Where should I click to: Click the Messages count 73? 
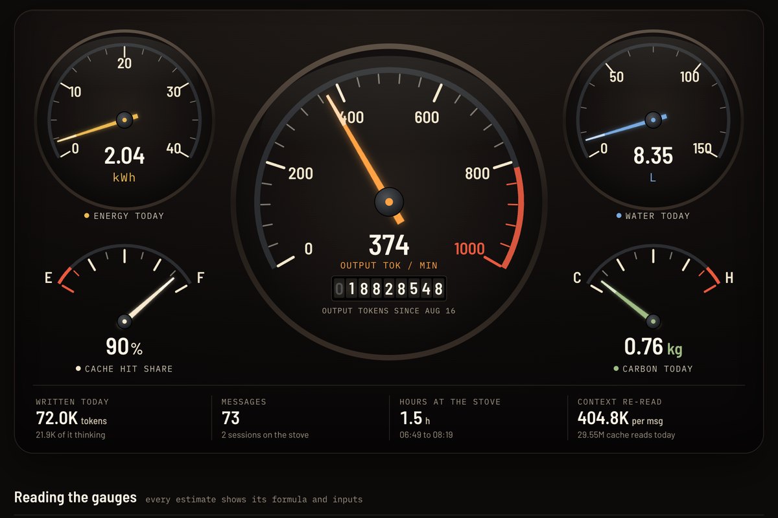[231, 419]
